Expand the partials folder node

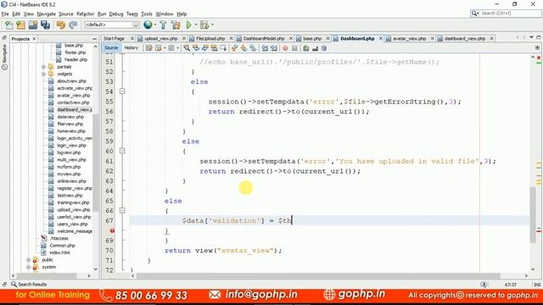pyautogui.click(x=43, y=67)
